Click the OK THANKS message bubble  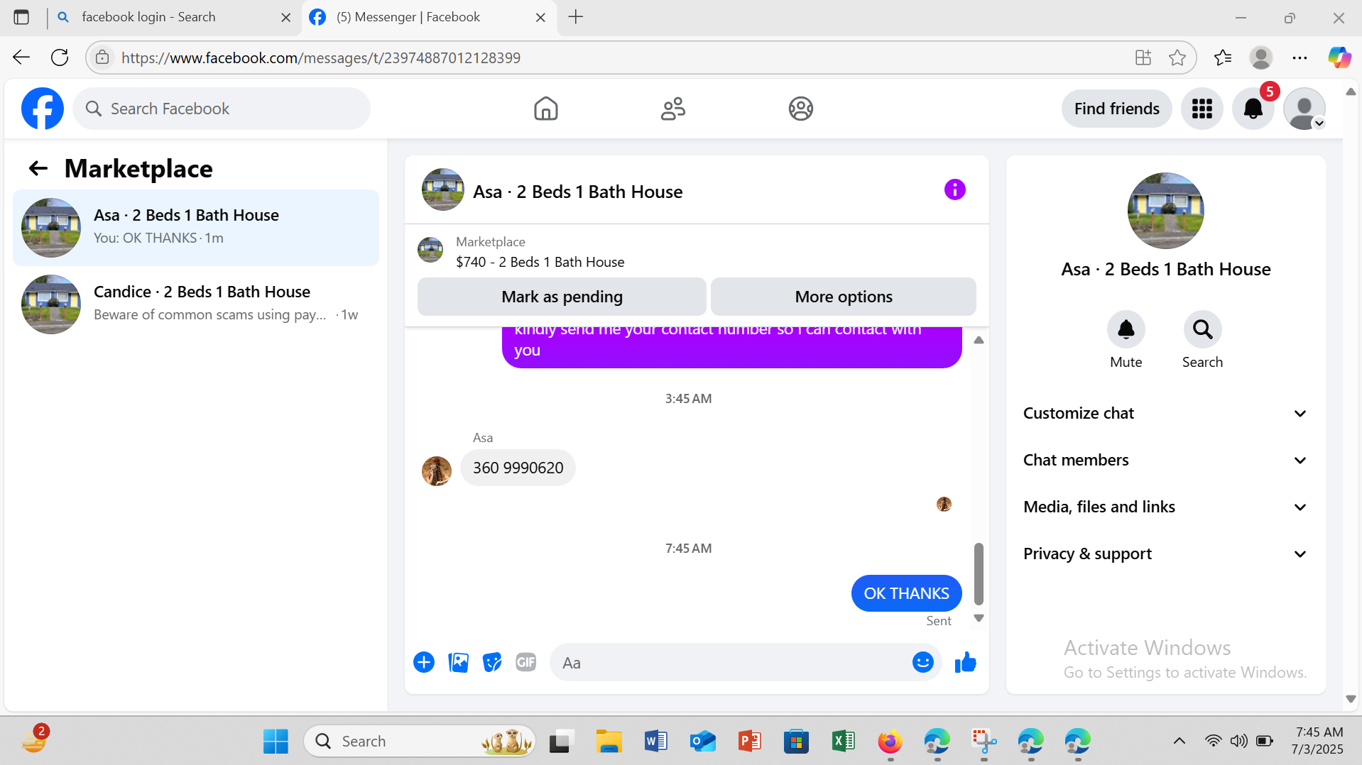click(906, 593)
